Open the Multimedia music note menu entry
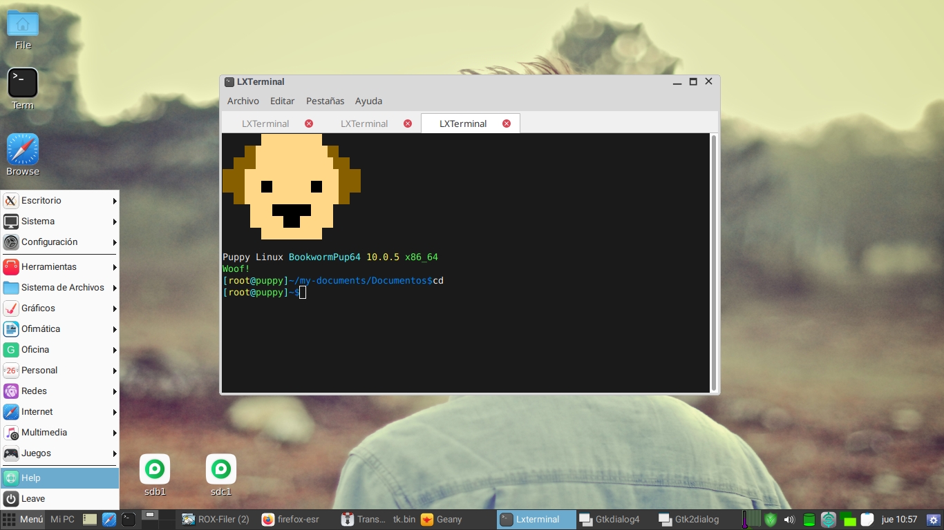 (59, 432)
